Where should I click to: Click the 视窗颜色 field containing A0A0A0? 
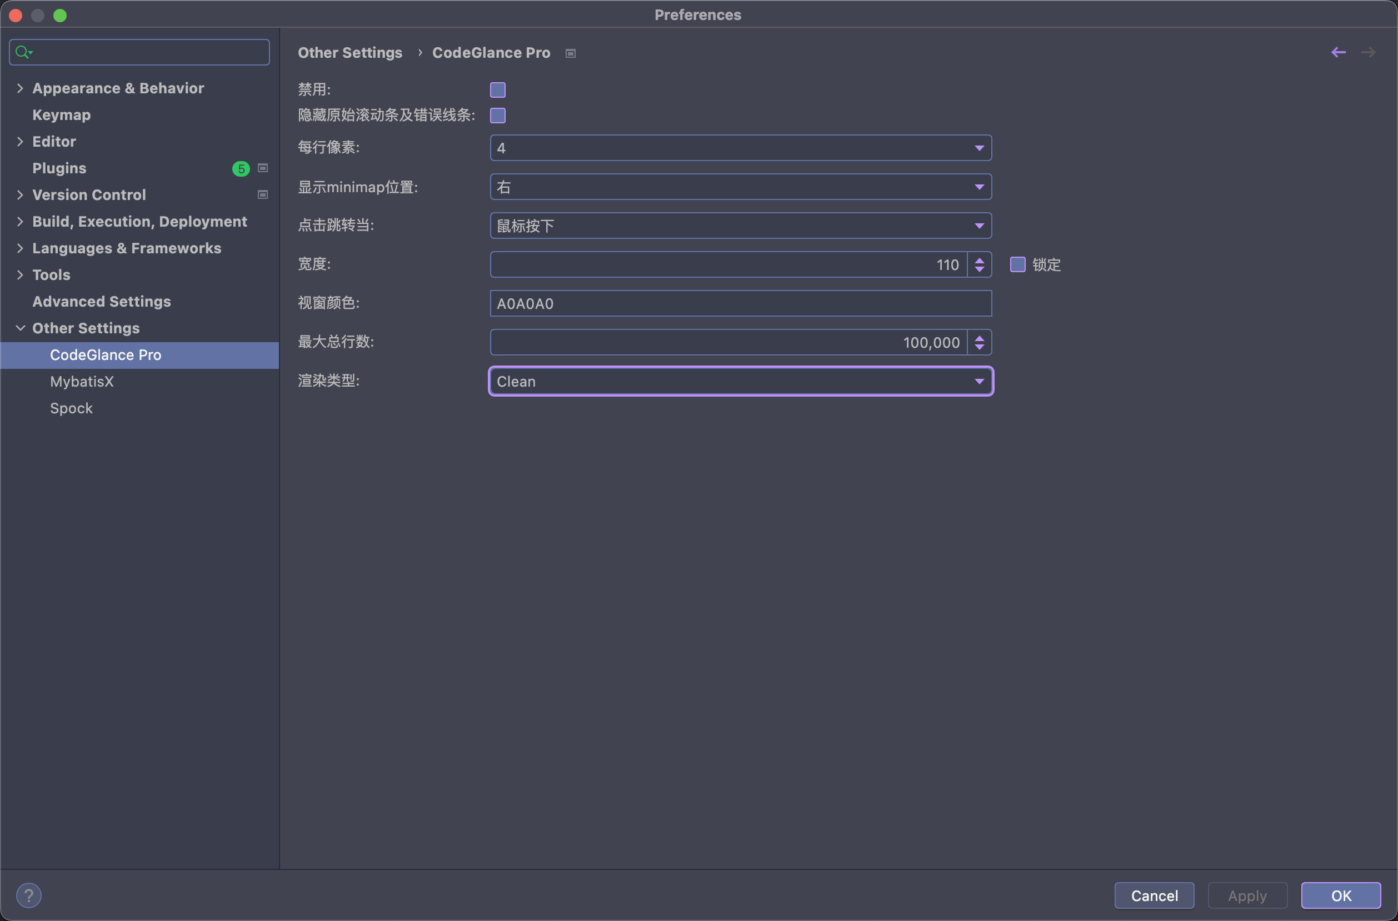pyautogui.click(x=740, y=303)
